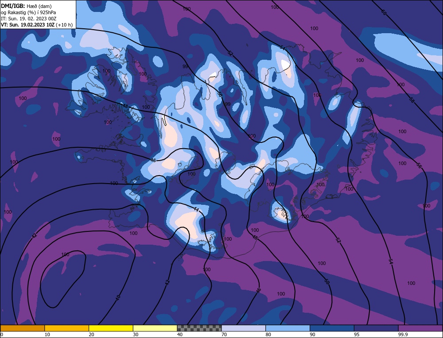
Task: Click the dark orange 0–10 legend swatch
Action: tap(22, 328)
